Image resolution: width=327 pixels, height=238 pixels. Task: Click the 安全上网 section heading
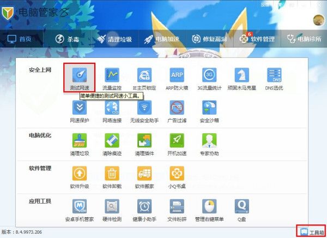40,70
